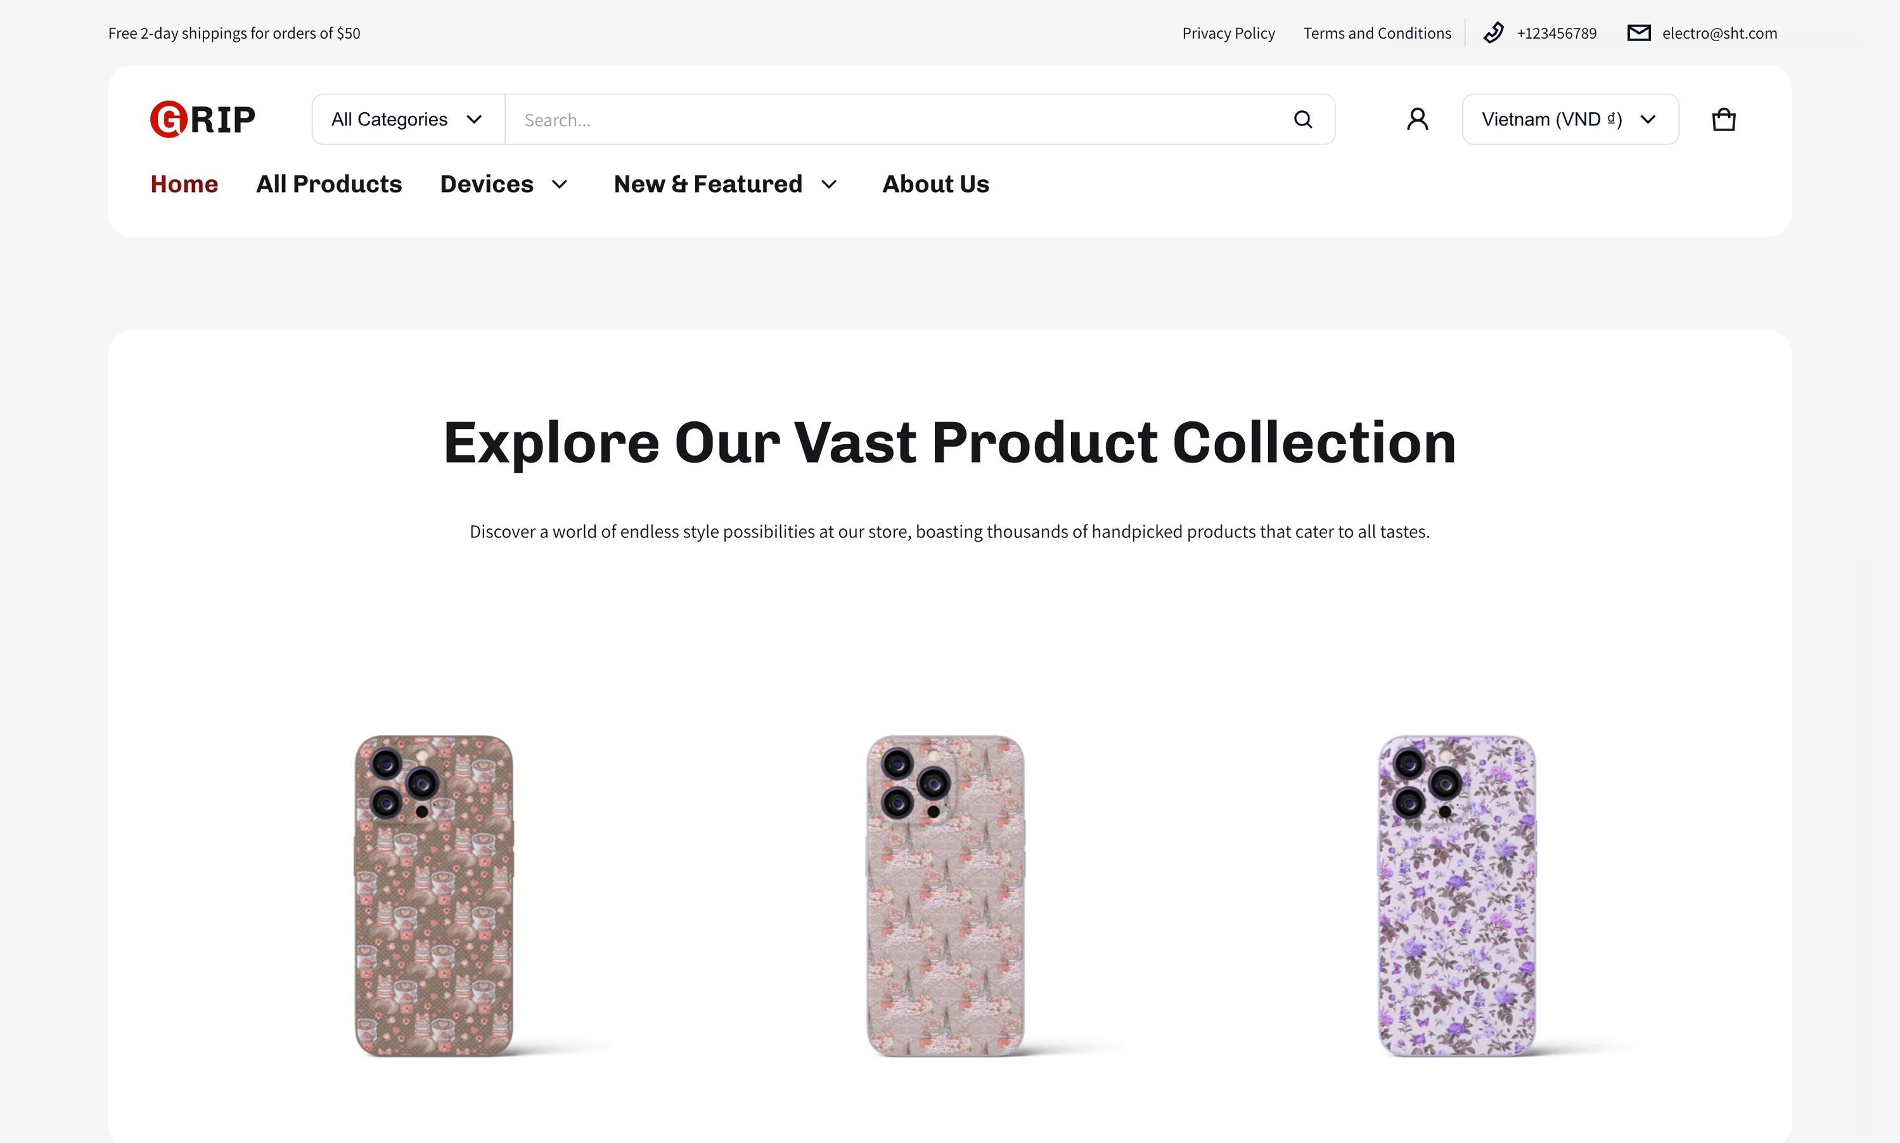Open the user account icon
Screen dimensions: 1900x1143
1417,119
